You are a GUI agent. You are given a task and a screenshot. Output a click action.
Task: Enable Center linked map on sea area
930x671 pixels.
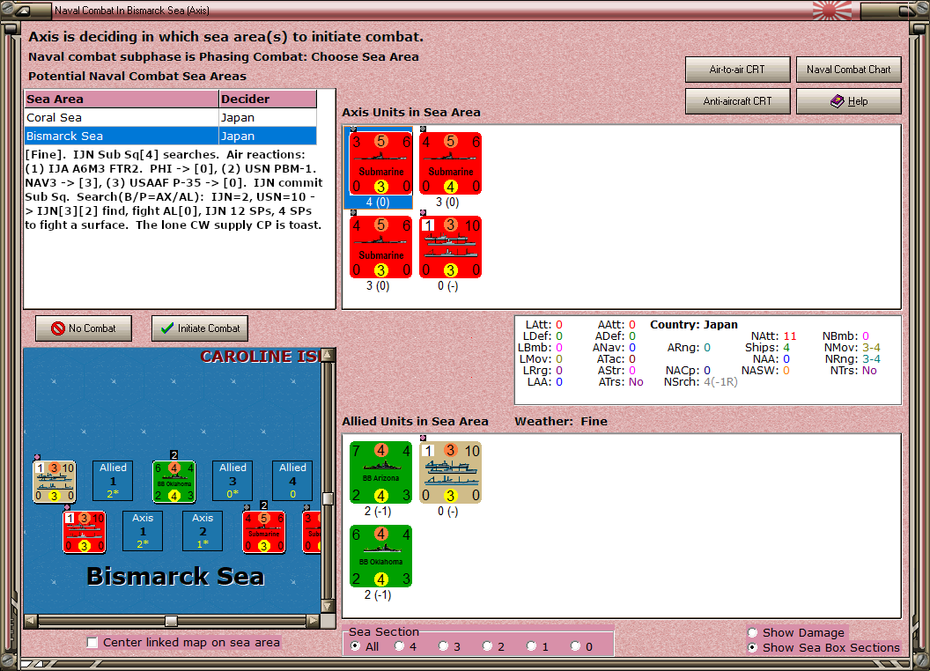(92, 643)
